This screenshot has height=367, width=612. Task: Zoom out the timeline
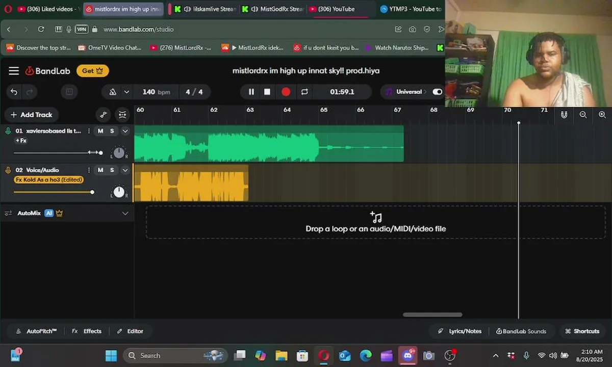pyautogui.click(x=583, y=115)
